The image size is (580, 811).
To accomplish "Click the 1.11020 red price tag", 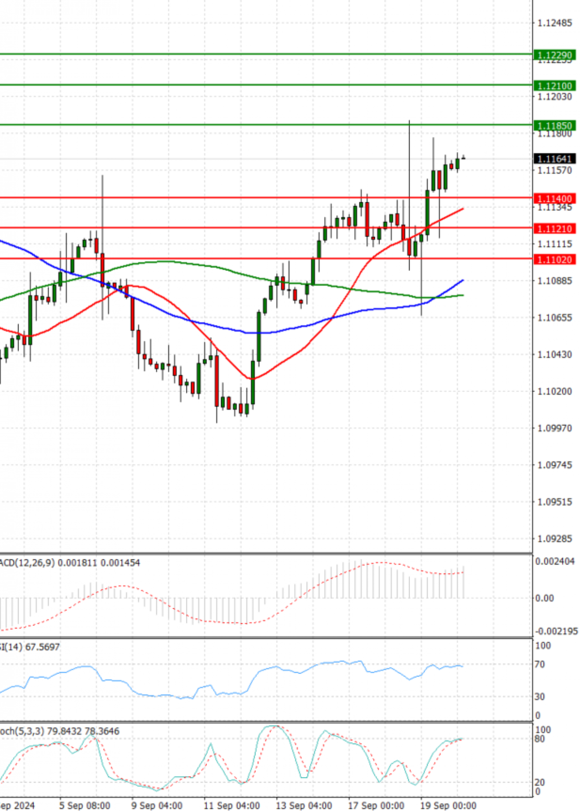I will coord(554,260).
